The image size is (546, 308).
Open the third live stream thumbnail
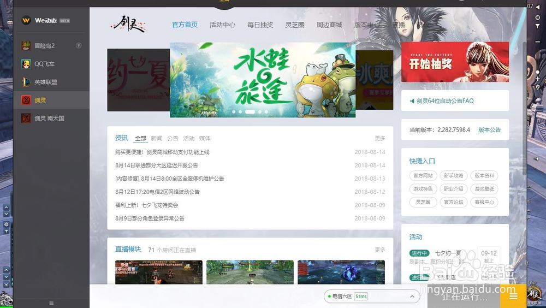tap(341, 272)
